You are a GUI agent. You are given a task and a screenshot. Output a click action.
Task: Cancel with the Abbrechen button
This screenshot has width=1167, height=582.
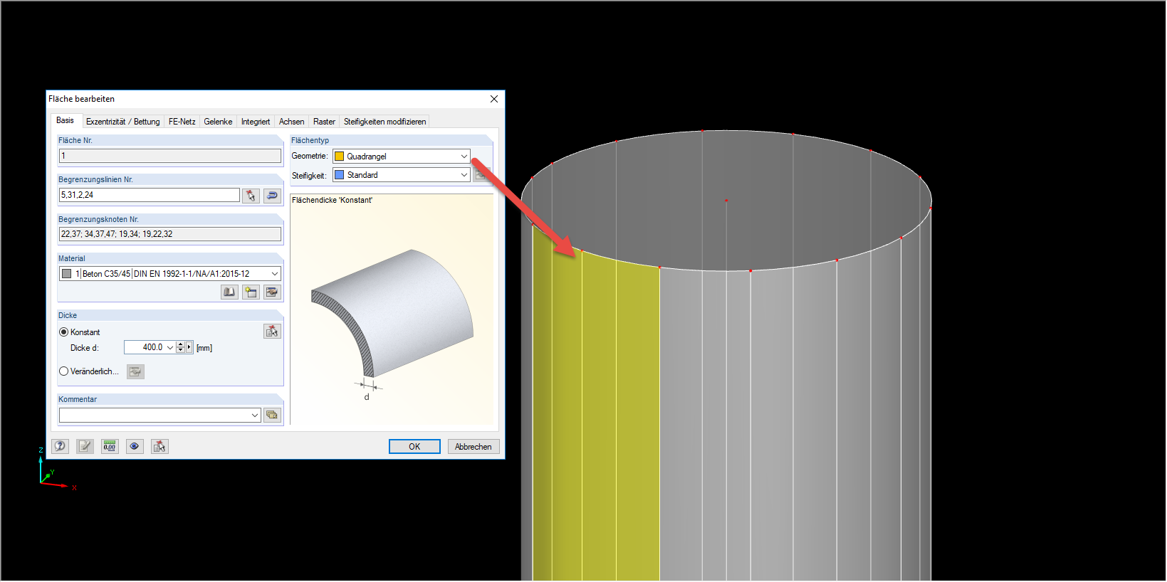473,447
